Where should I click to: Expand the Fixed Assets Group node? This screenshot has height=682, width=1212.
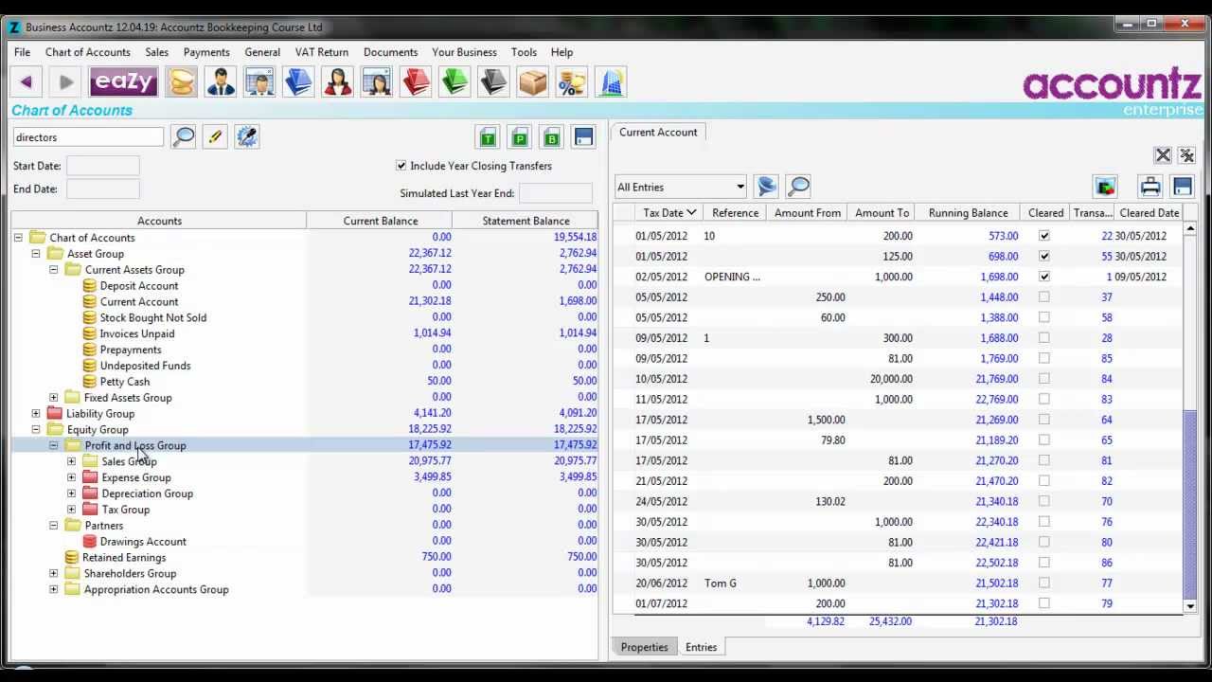pos(53,398)
